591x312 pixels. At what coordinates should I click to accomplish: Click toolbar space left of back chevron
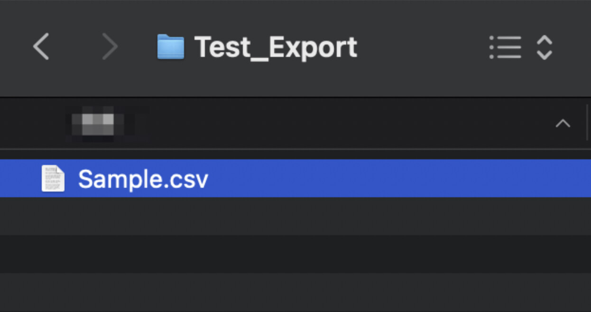[x=13, y=47]
